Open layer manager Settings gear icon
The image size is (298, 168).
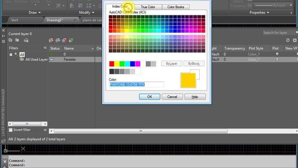click(295, 40)
